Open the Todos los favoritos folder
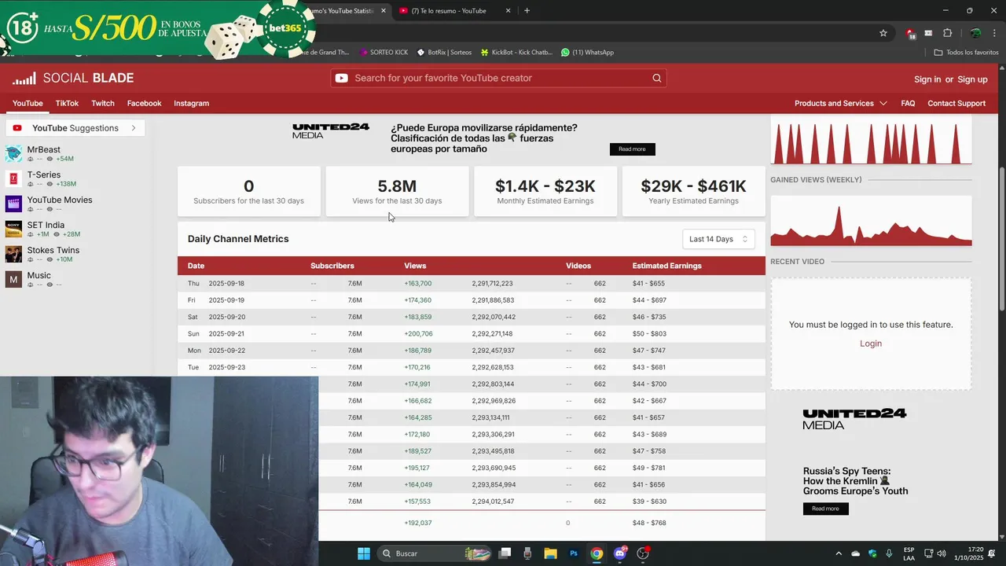 pos(966,52)
